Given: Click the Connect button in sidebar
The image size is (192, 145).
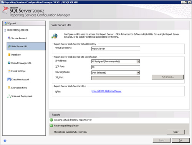Looking at the screenshot, I should pos(24,23).
